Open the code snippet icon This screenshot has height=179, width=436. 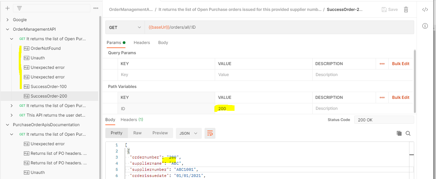coord(425,10)
